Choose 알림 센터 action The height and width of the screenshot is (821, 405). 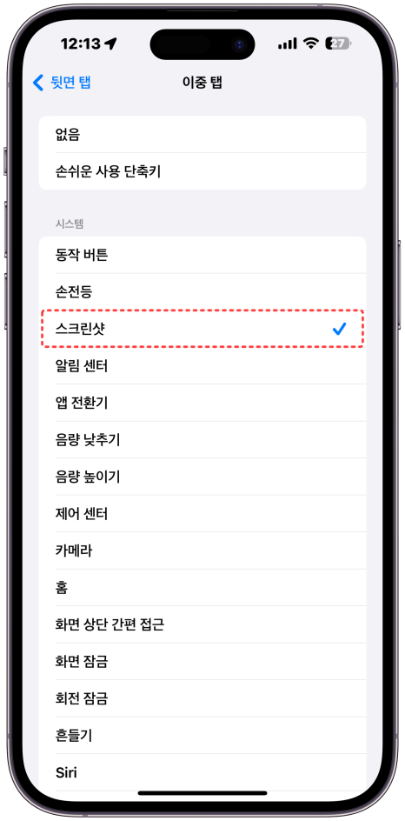click(202, 365)
